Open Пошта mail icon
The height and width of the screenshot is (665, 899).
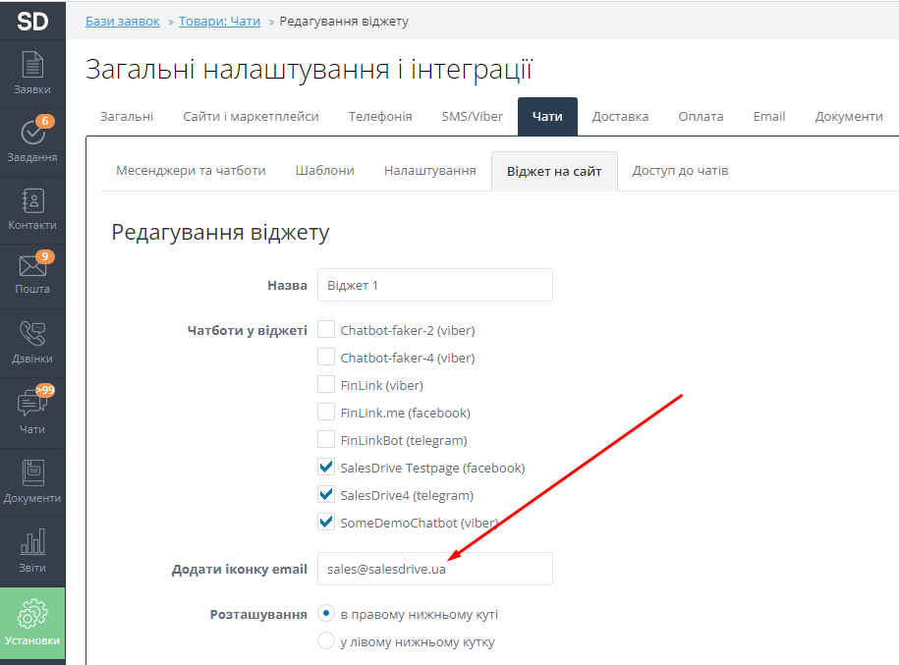click(x=32, y=273)
